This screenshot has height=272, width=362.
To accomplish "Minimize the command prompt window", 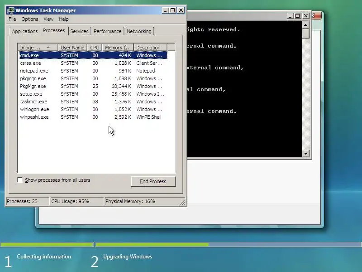I will coord(290,16).
